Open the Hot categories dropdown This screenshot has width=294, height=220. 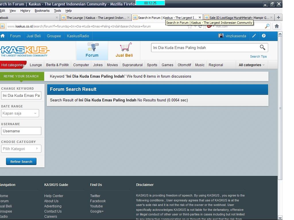13,65
